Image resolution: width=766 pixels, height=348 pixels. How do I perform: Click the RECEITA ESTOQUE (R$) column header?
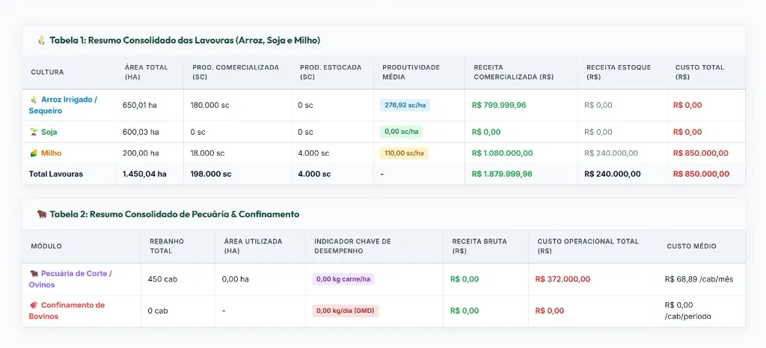pyautogui.click(x=619, y=73)
